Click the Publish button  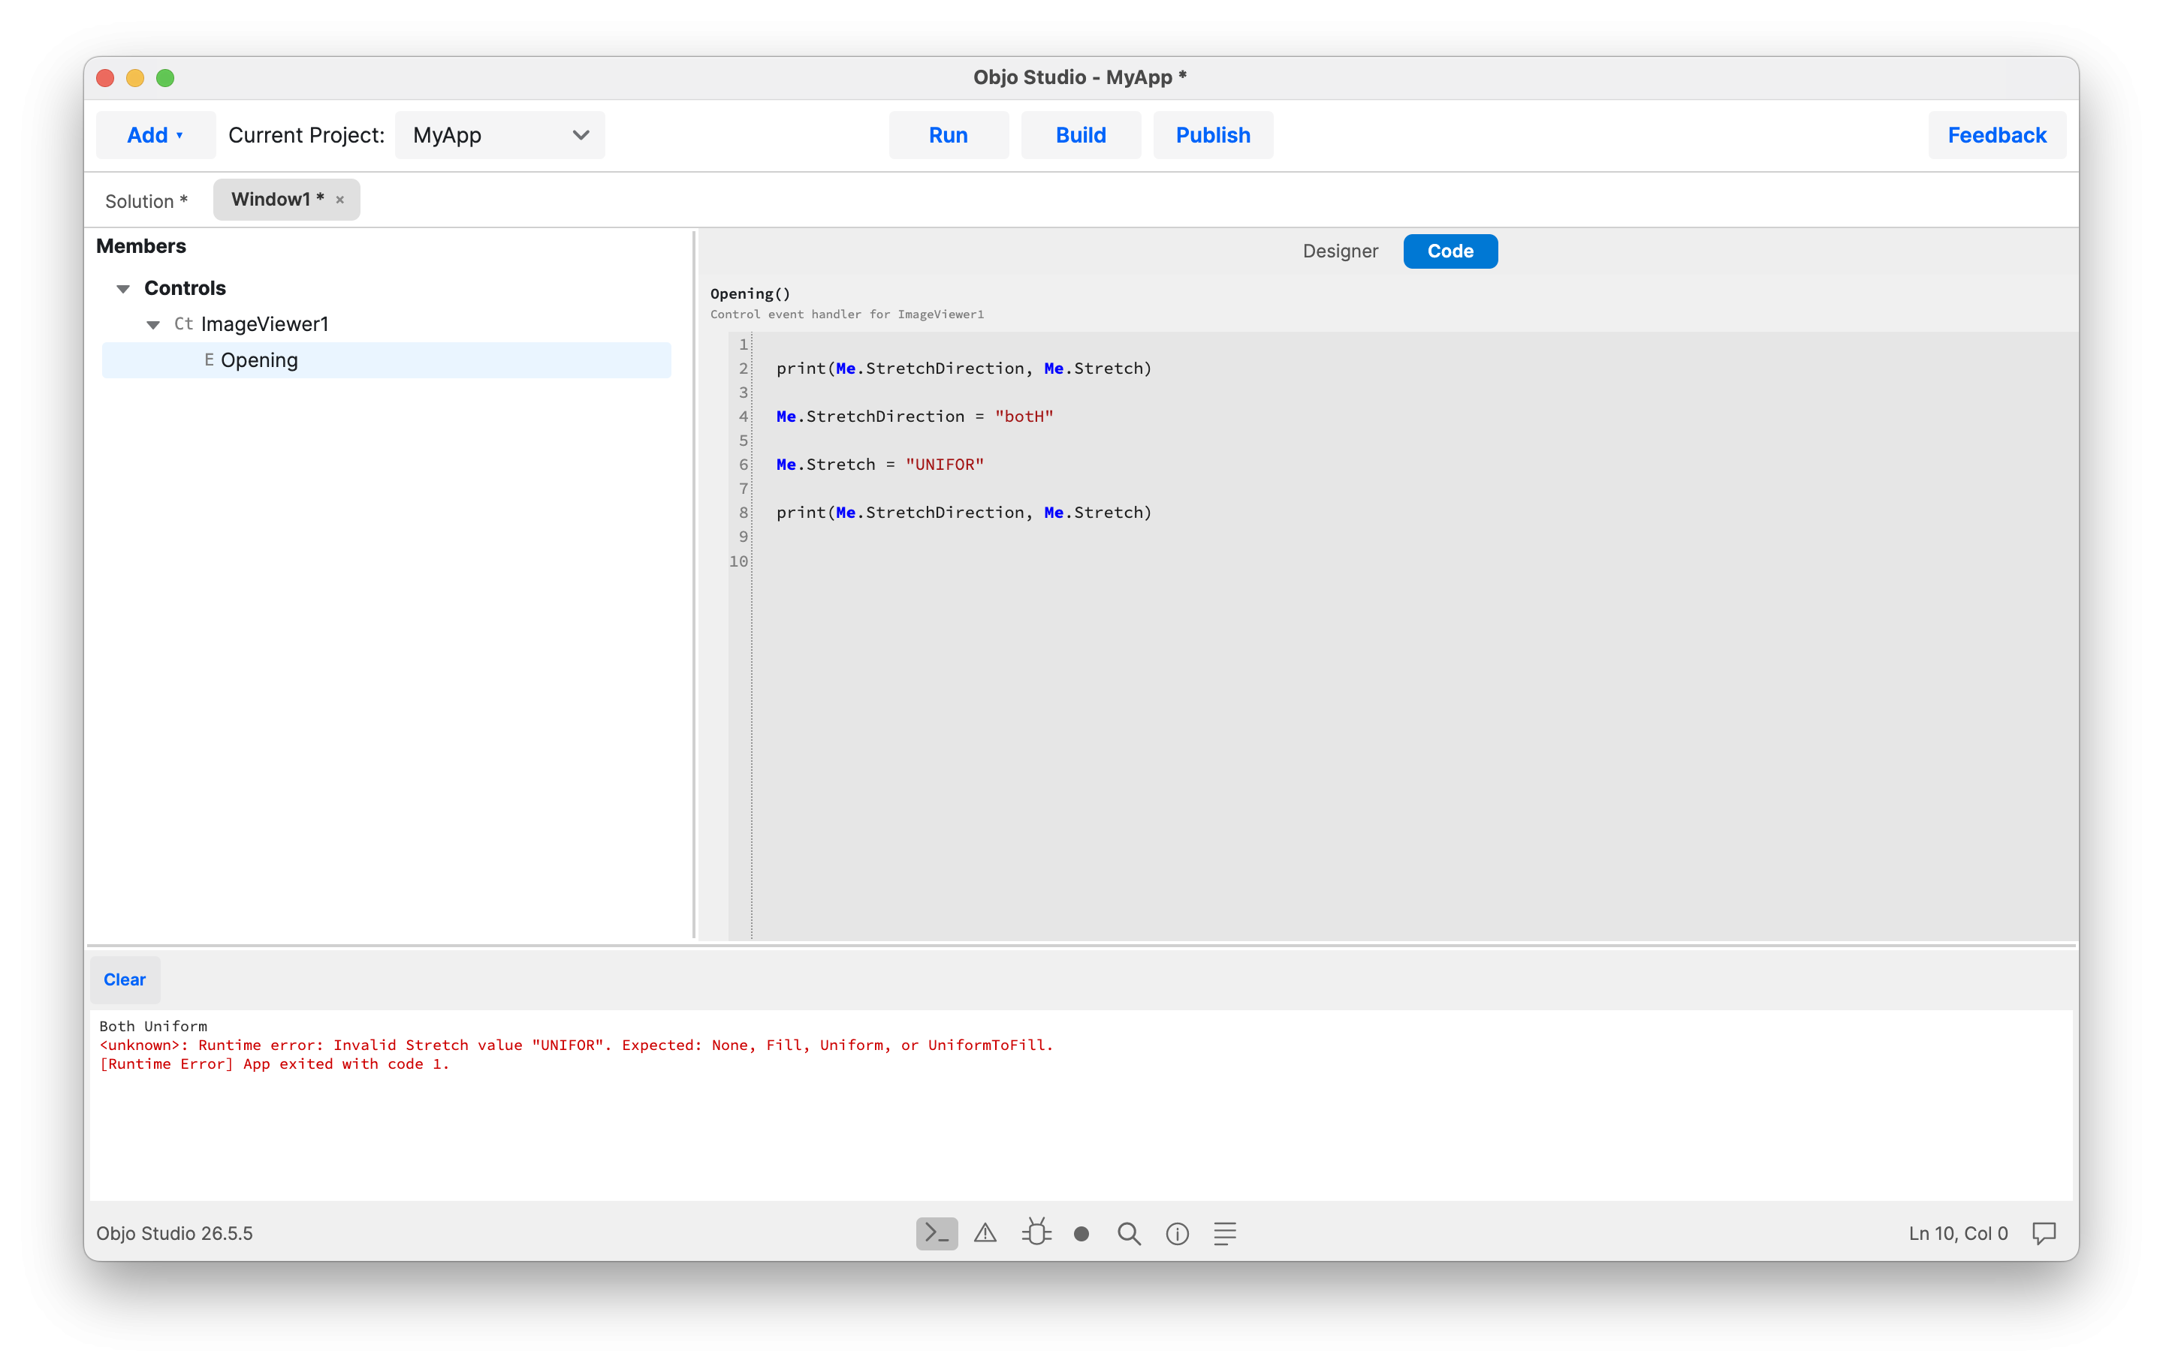pyautogui.click(x=1213, y=134)
